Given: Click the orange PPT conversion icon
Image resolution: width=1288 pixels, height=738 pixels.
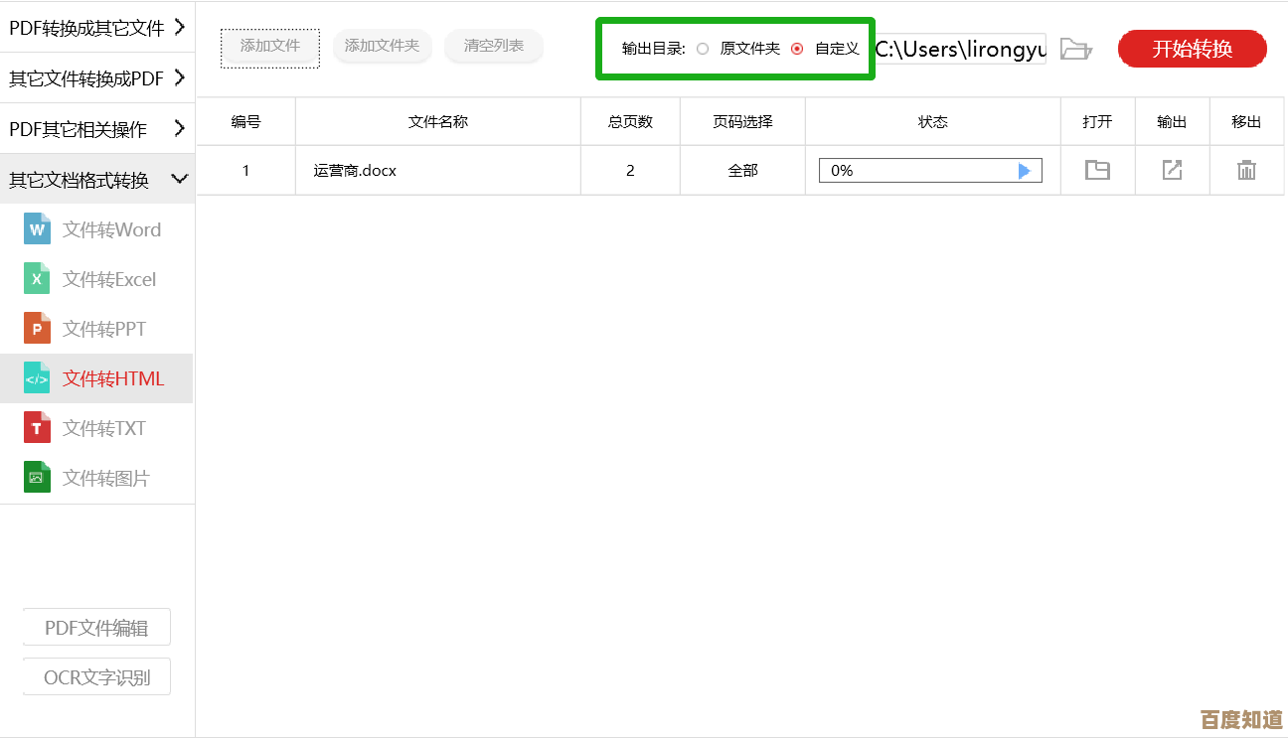Looking at the screenshot, I should [x=37, y=329].
